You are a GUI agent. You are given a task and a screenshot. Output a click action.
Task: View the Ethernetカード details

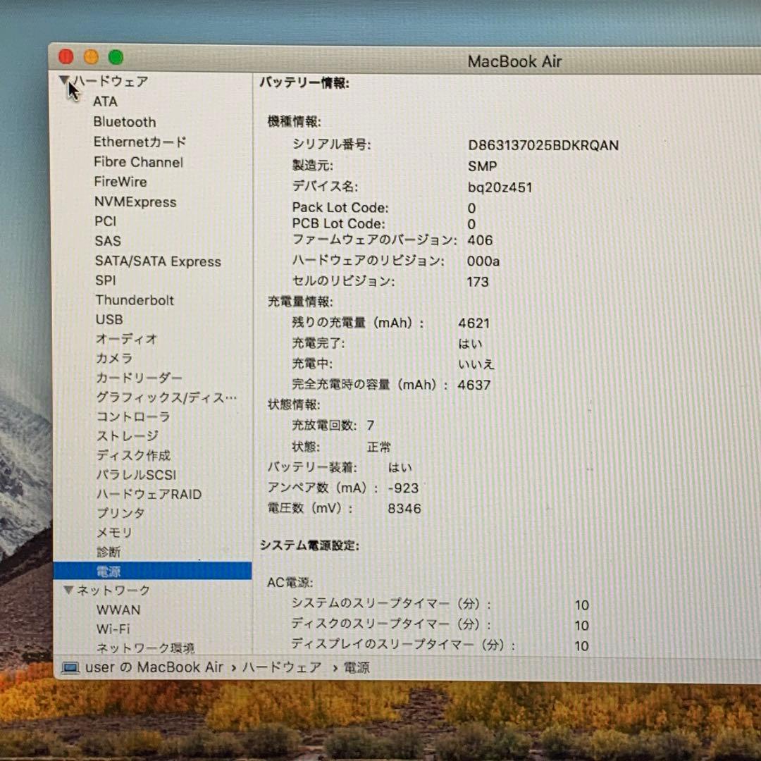point(140,142)
